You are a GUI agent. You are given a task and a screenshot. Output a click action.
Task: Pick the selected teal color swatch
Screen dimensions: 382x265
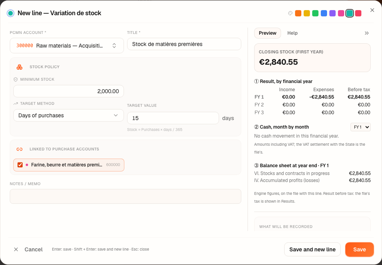pyautogui.click(x=350, y=13)
